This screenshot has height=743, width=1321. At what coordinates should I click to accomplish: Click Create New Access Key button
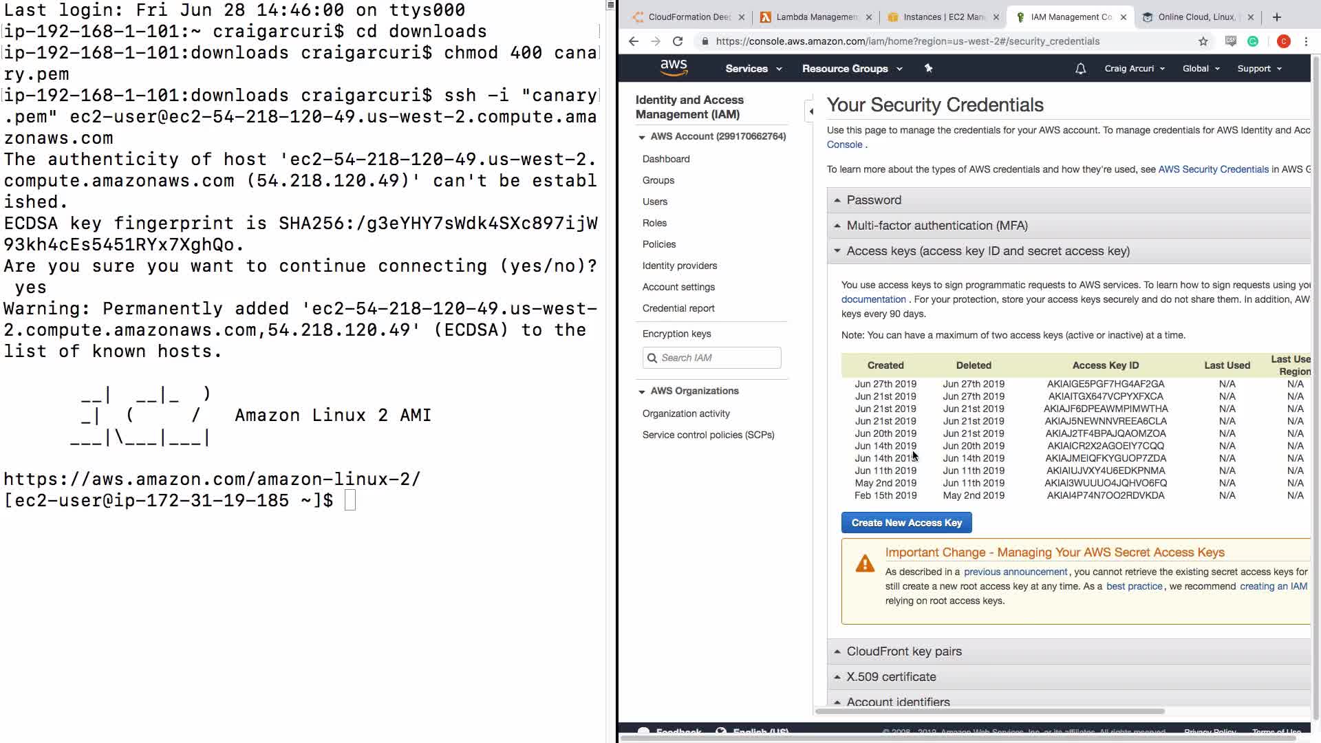(x=906, y=523)
